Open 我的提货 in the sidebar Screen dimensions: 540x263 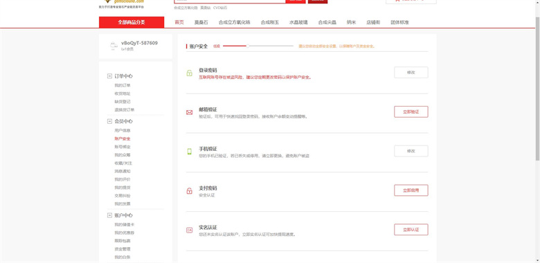(123, 188)
